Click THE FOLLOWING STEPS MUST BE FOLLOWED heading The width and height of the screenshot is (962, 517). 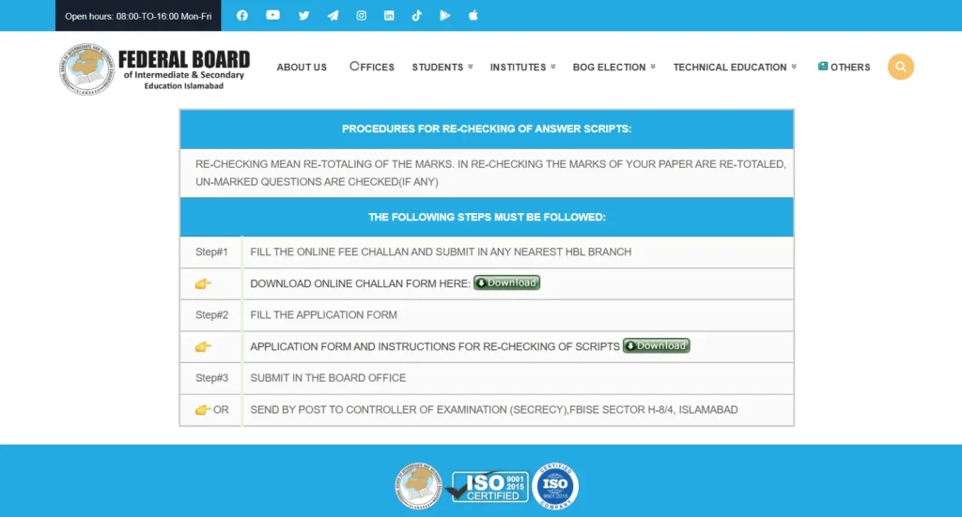(x=487, y=218)
